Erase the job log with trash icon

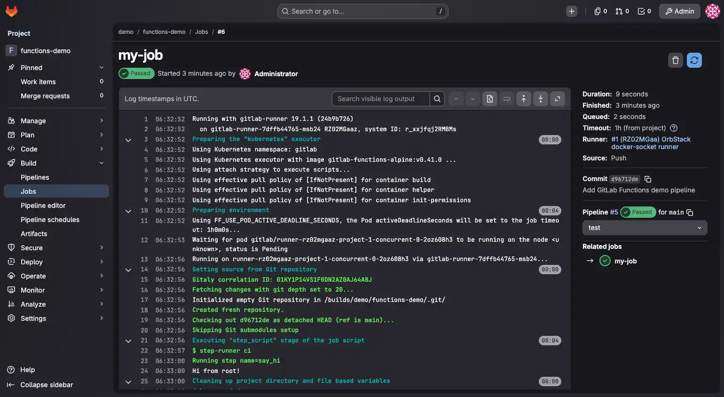coord(676,60)
